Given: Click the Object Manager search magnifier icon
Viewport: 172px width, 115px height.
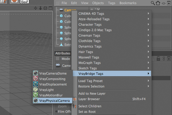Looking at the screenshot, I should 153,3.
